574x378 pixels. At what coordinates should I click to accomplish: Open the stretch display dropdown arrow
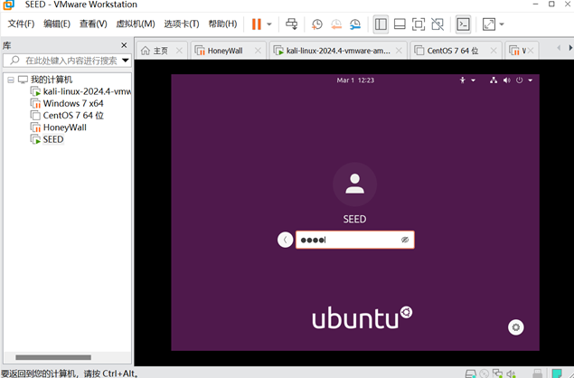[x=502, y=24]
